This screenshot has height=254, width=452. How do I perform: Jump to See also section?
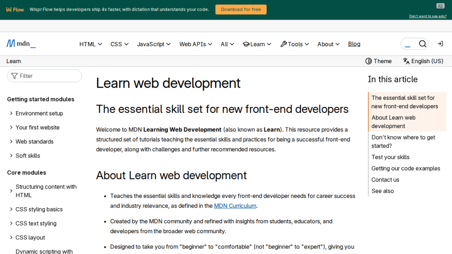[x=382, y=191]
